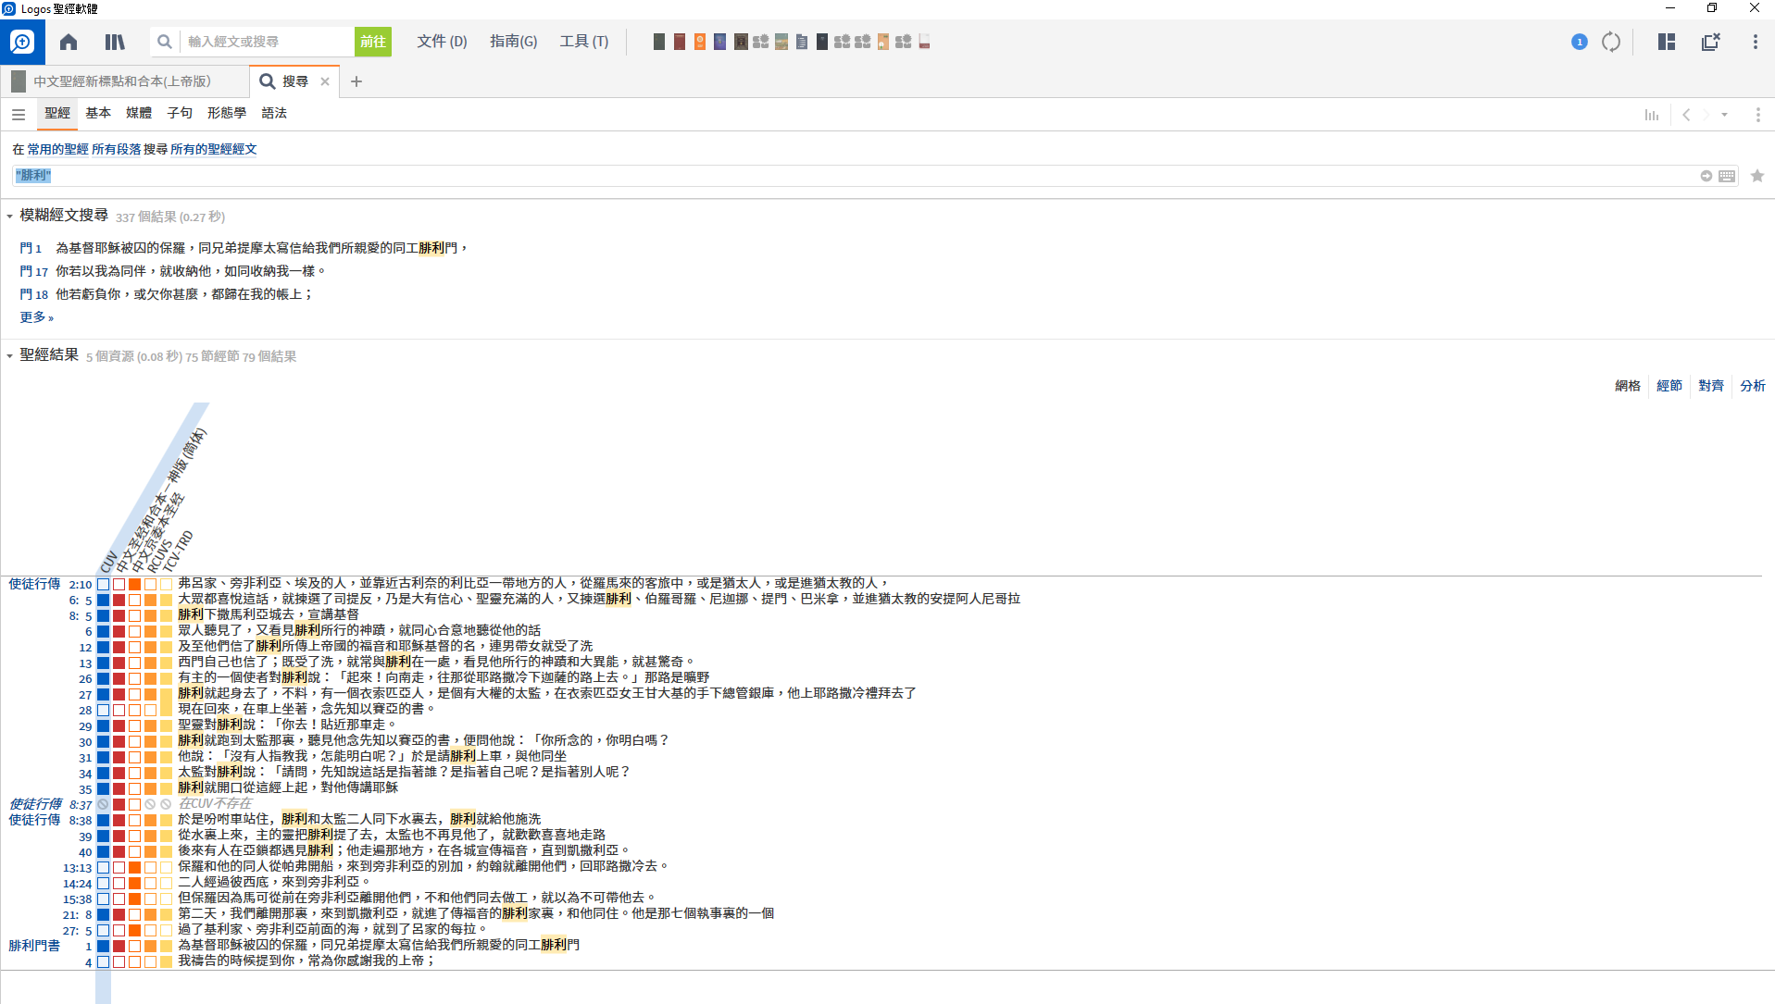Open the search keyboard icon

[1727, 176]
